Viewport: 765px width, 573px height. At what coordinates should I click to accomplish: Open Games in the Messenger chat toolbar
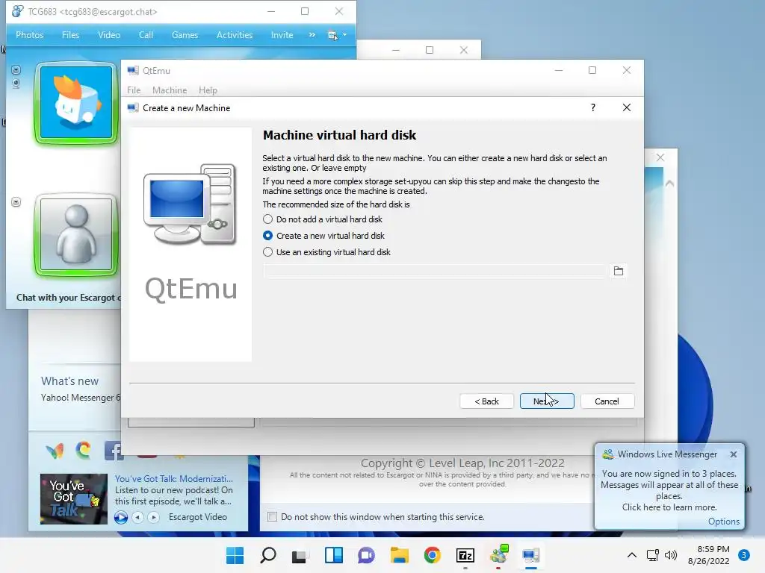(x=185, y=35)
